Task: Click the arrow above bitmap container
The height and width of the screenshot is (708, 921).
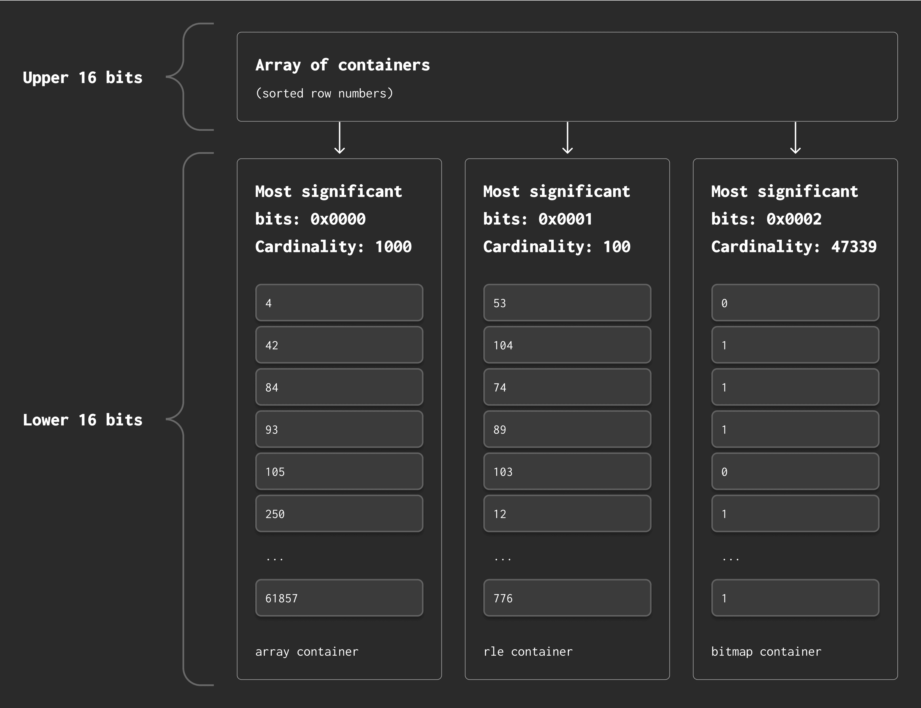Action: point(795,138)
